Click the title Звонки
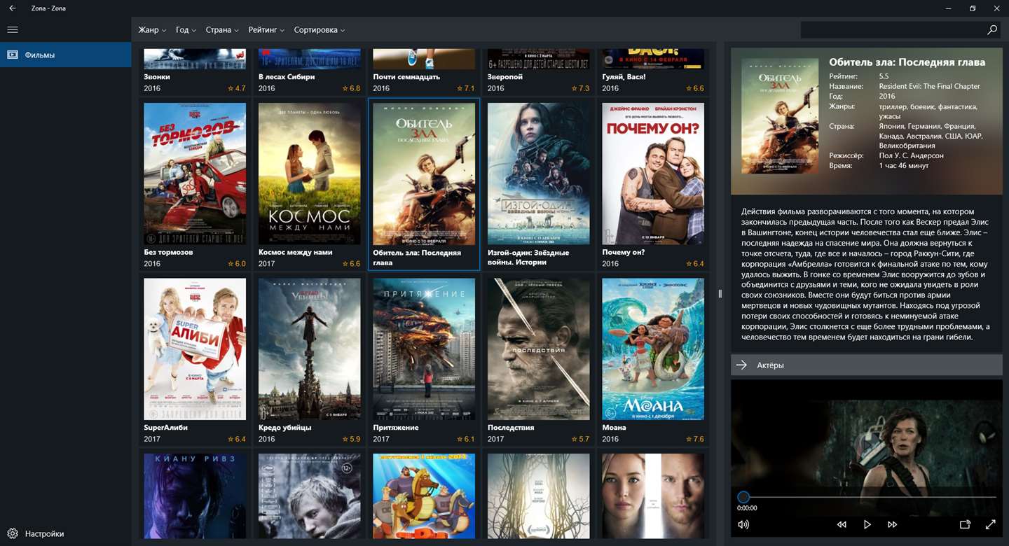This screenshot has height=546, width=1009. tap(157, 77)
